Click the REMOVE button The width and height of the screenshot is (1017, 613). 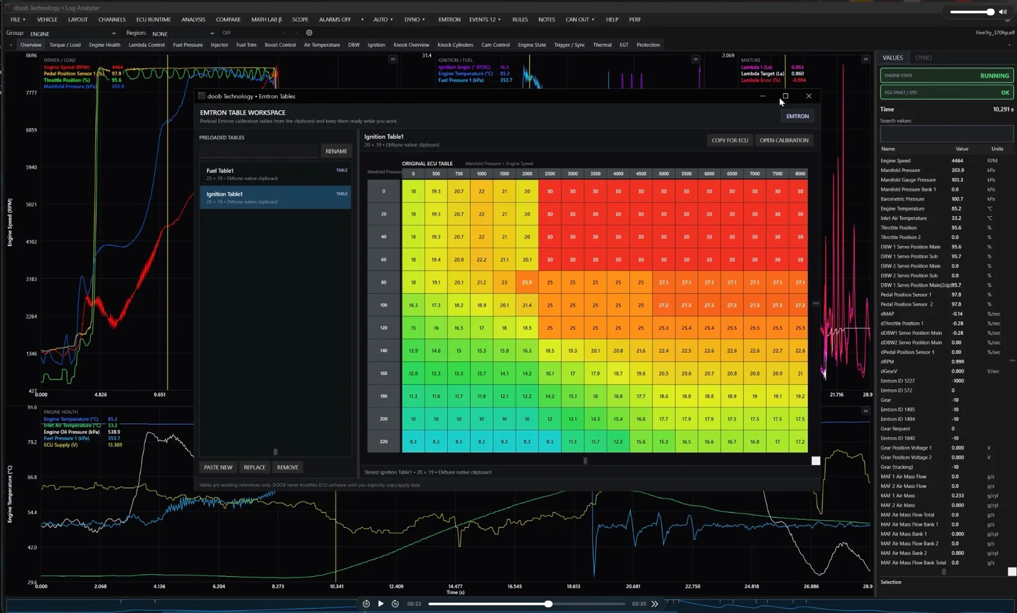tap(287, 467)
